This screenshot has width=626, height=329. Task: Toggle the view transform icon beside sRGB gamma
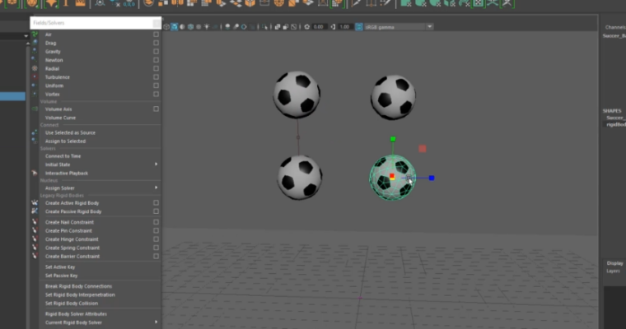[x=359, y=26]
